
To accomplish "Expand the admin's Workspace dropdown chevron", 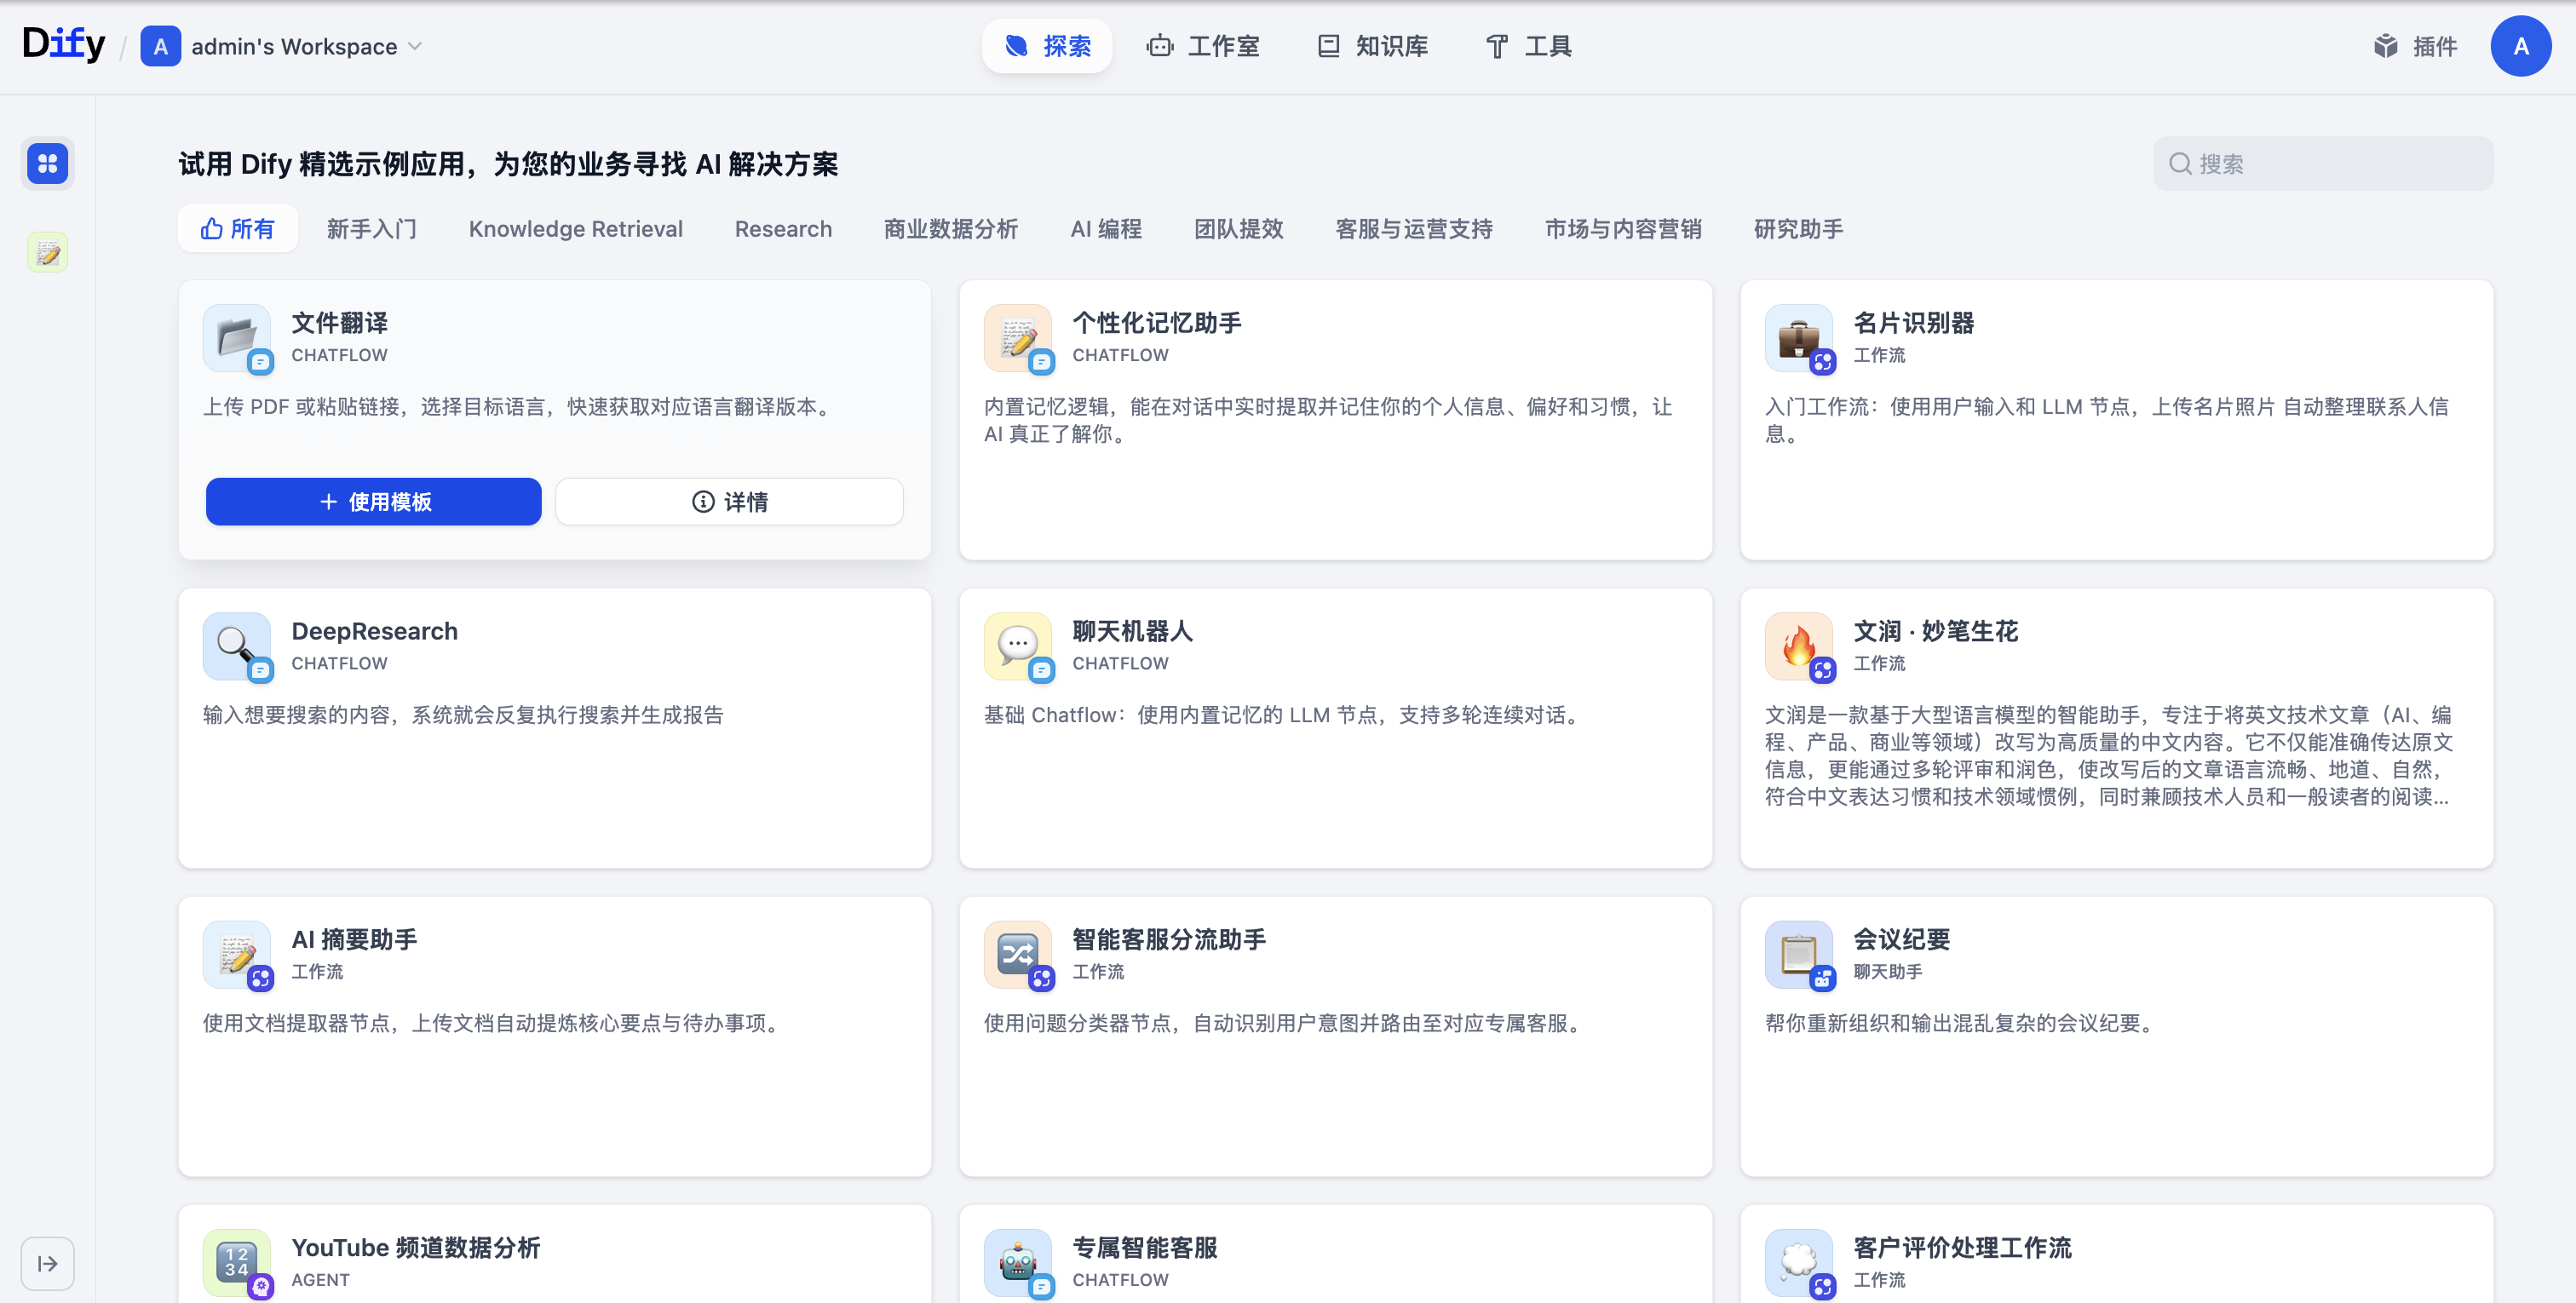I will tap(416, 46).
